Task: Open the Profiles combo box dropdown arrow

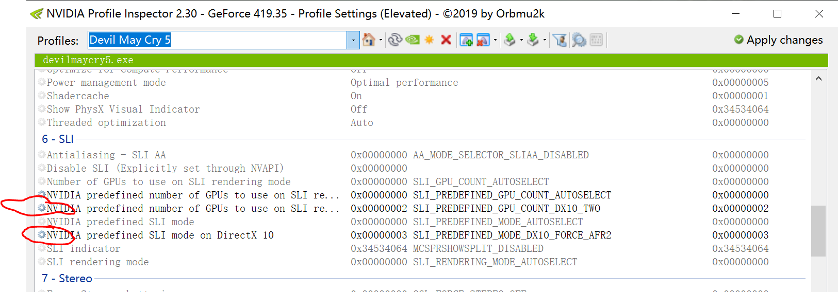Action: point(353,40)
